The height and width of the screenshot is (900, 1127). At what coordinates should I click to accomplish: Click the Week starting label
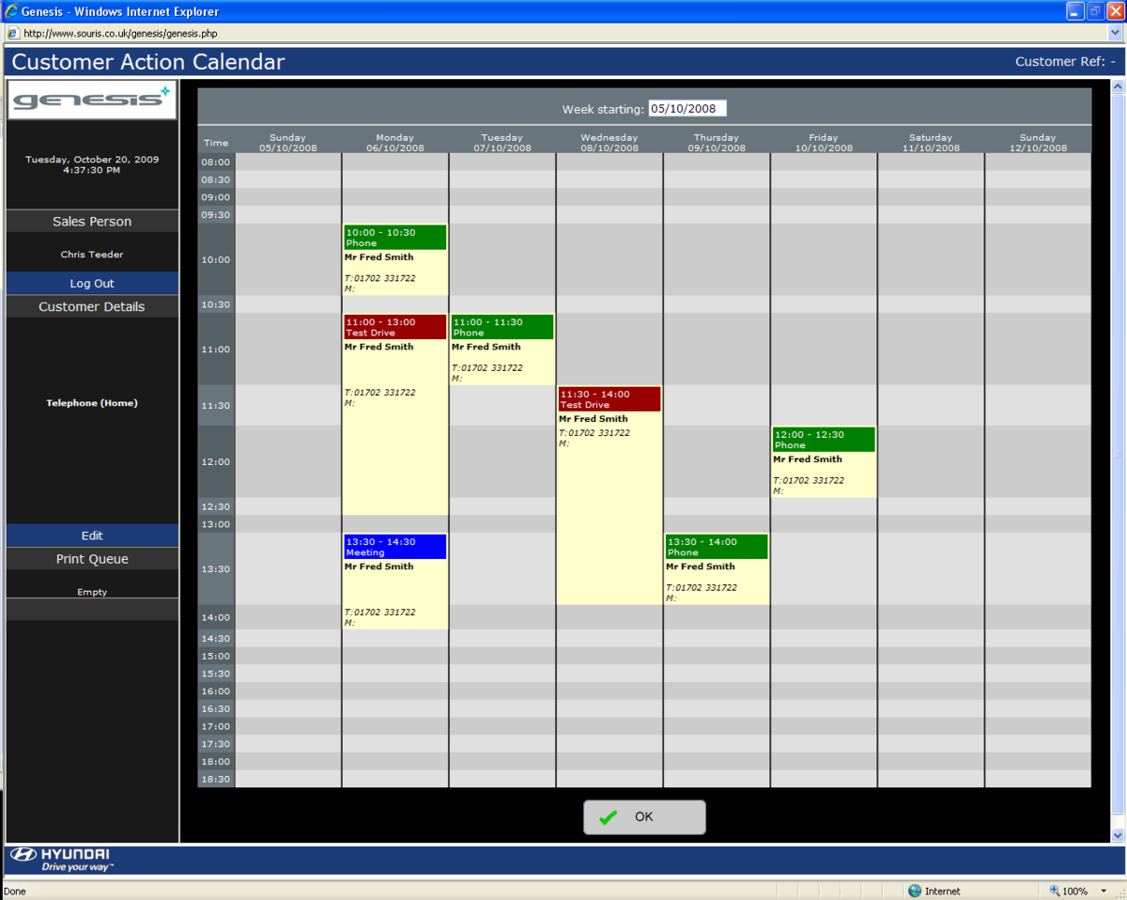[x=603, y=109]
